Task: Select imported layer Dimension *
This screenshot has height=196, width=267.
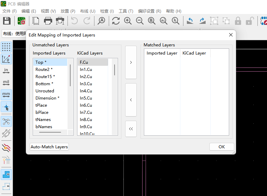Action: (50, 98)
